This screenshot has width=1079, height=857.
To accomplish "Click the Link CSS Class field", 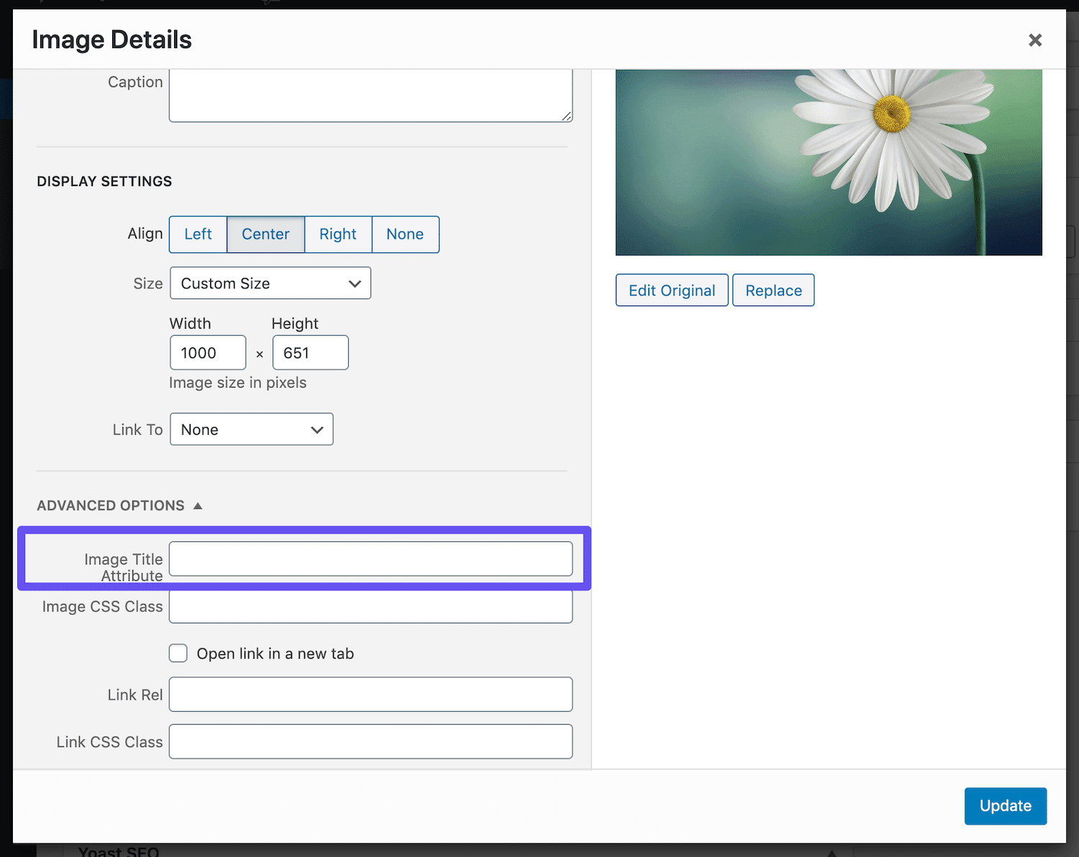I will [x=370, y=742].
